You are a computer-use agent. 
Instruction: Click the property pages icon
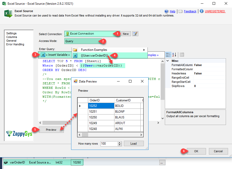click(x=182, y=55)
